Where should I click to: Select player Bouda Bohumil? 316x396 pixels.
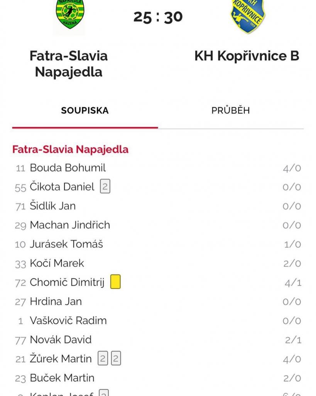click(x=68, y=168)
